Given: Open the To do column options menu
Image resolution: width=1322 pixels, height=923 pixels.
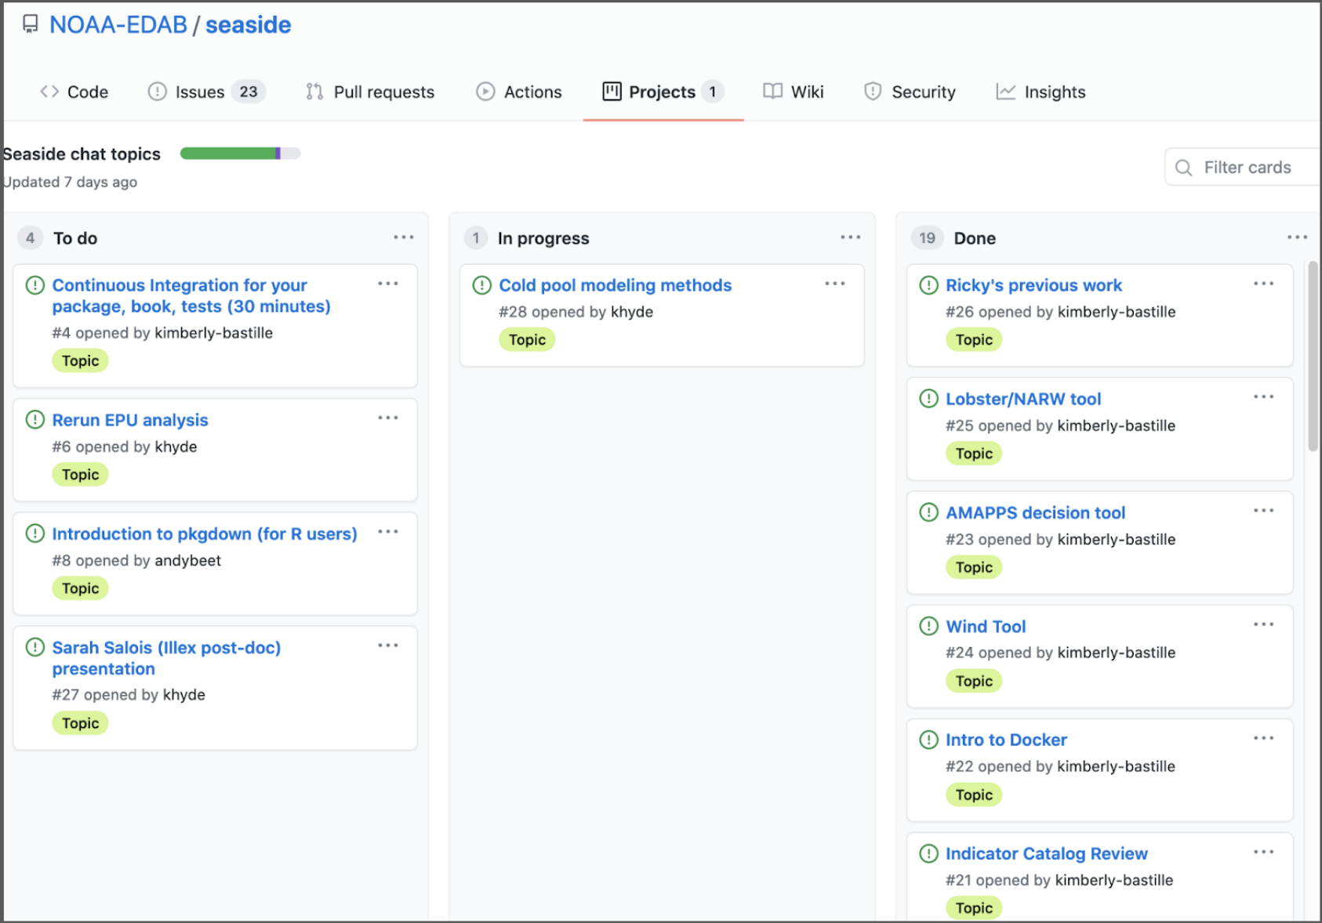Looking at the screenshot, I should [x=404, y=237].
